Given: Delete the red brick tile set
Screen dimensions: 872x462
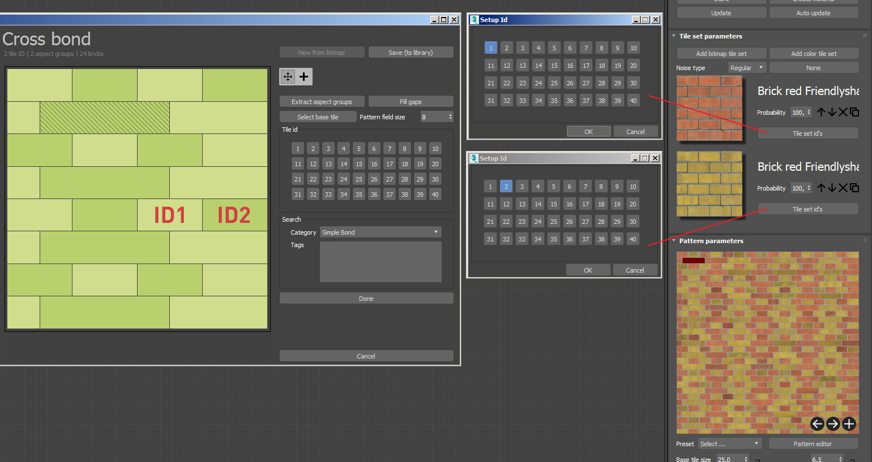Looking at the screenshot, I should click(x=843, y=112).
